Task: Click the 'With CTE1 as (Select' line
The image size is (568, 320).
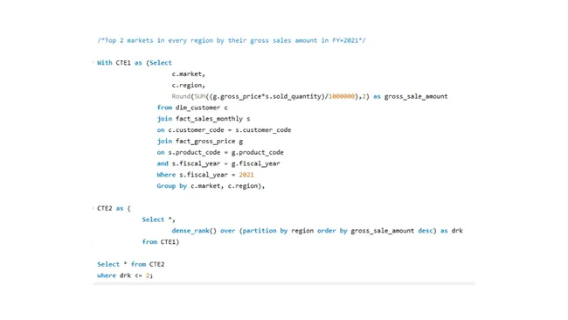Action: click(x=135, y=63)
